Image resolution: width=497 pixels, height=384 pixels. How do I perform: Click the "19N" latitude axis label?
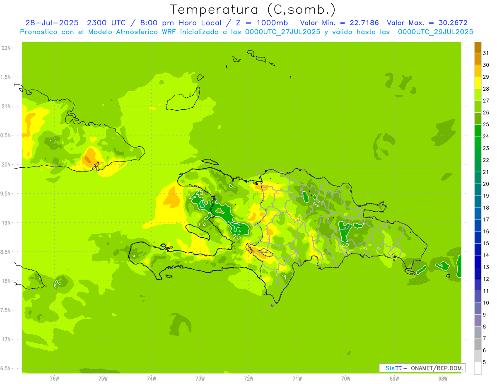[7, 223]
